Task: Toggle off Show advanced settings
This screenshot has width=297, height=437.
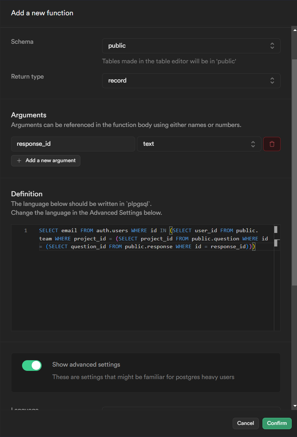Action: (x=32, y=365)
